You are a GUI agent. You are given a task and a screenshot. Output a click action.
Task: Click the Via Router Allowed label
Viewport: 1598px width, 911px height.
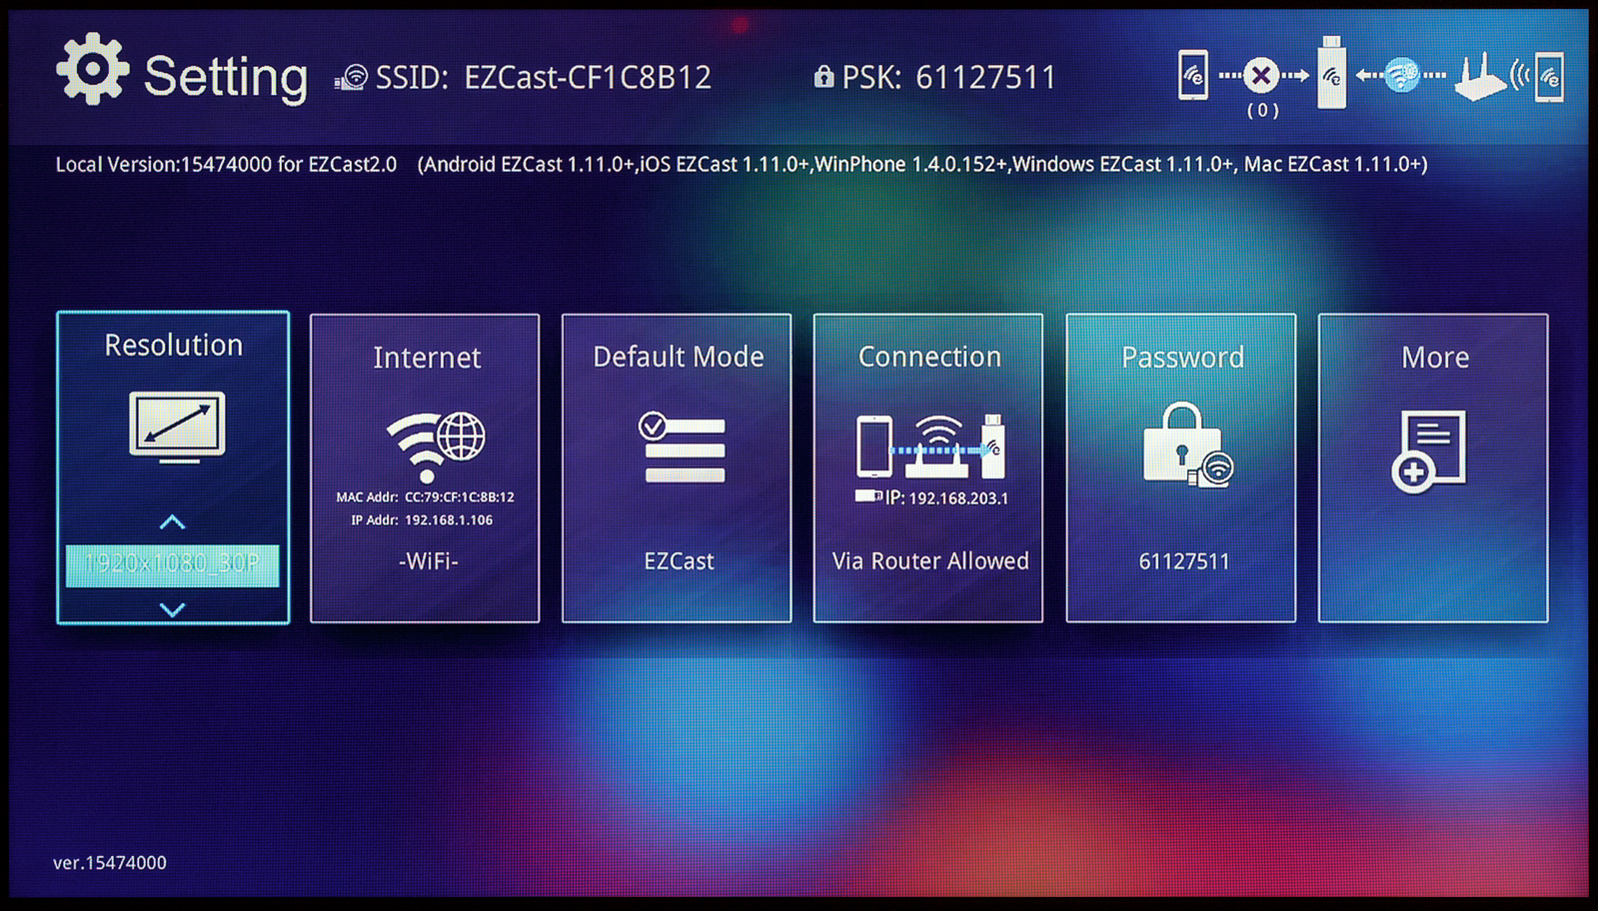click(x=930, y=561)
